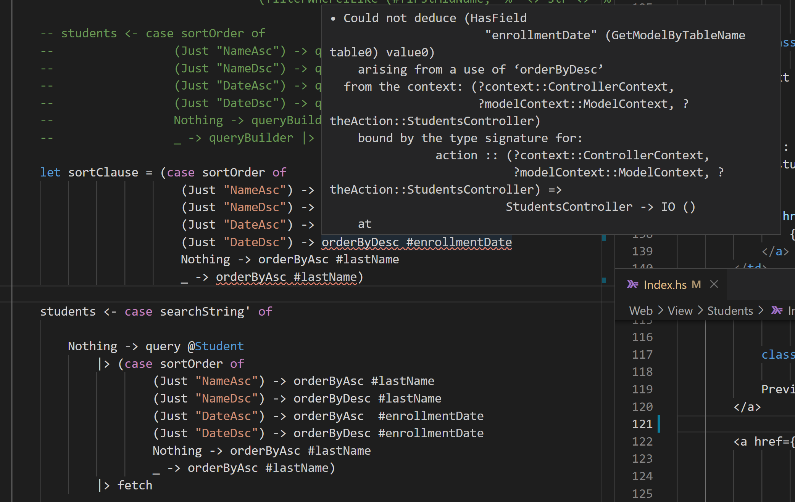Click the blue change marker beside line 121
Screen dimensions: 795x502
click(x=659, y=424)
